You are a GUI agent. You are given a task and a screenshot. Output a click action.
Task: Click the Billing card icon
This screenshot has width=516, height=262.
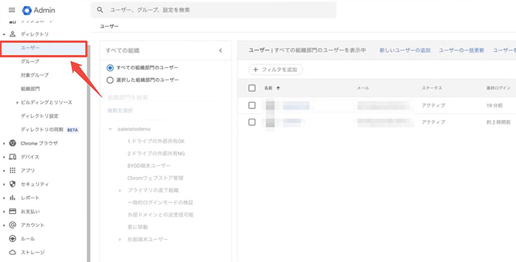click(x=12, y=211)
